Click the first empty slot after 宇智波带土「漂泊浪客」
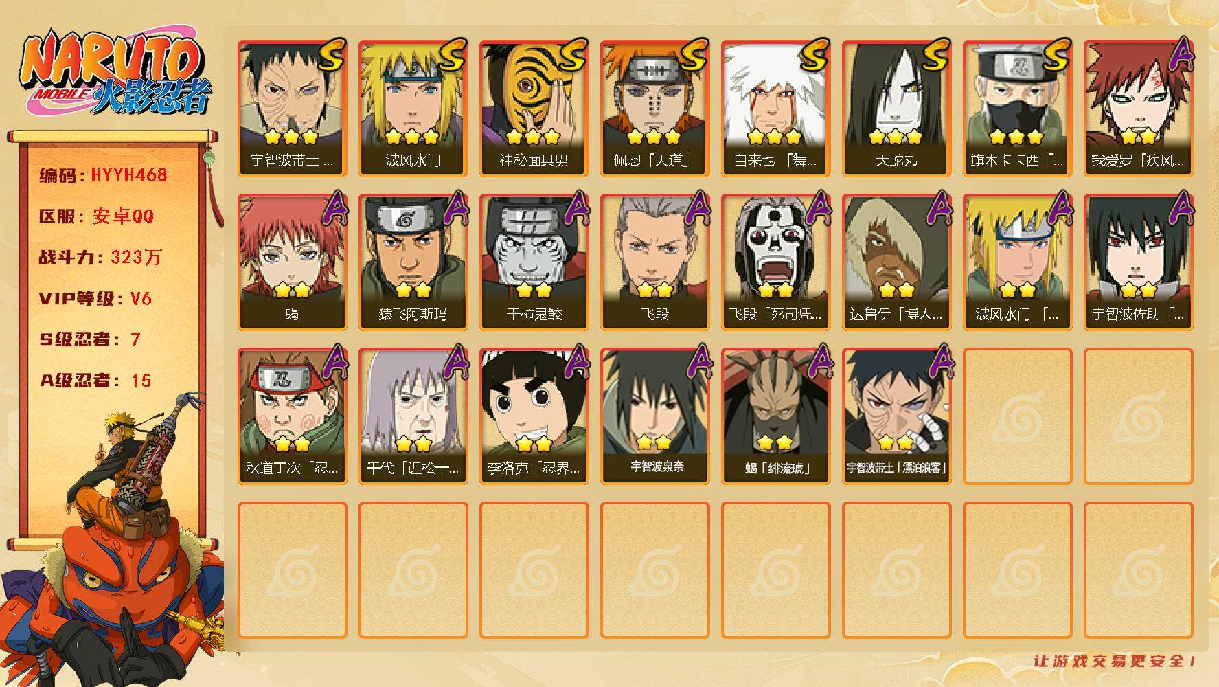 tap(1018, 416)
